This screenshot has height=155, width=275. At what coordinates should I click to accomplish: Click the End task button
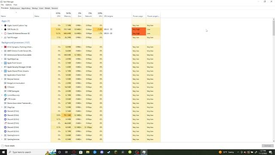[267, 146]
